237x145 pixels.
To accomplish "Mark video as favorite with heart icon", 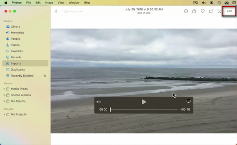I will point(203,11).
